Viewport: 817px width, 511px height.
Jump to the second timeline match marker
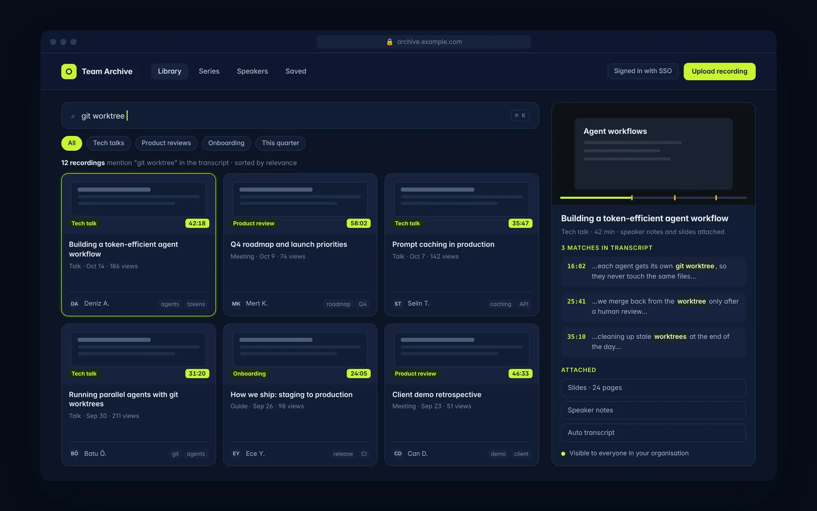pos(675,198)
